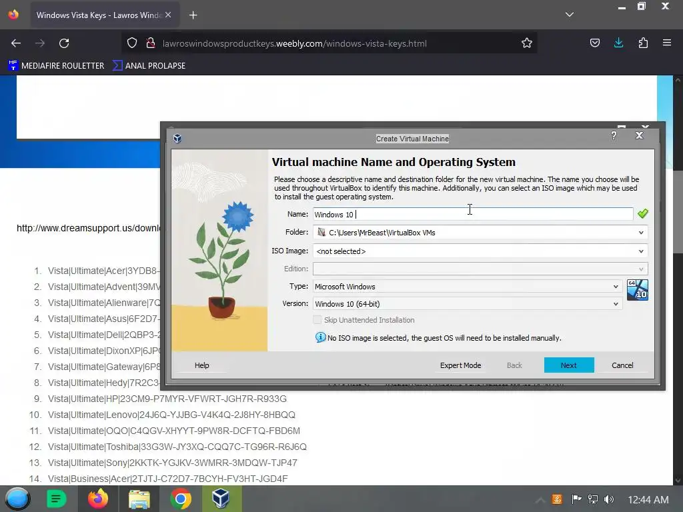Viewport: 683px width, 512px height.
Task: Open File Explorer from the taskbar
Action: (x=139, y=499)
